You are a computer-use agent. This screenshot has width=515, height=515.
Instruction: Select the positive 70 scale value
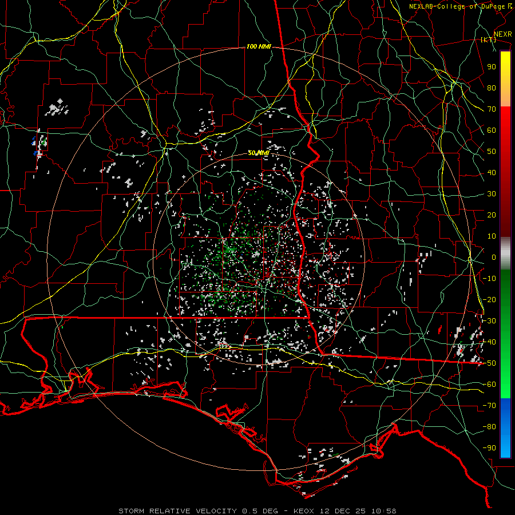point(492,109)
